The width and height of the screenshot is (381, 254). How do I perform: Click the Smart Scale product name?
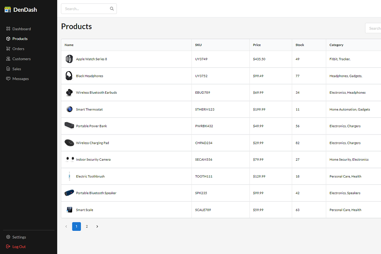click(84, 210)
